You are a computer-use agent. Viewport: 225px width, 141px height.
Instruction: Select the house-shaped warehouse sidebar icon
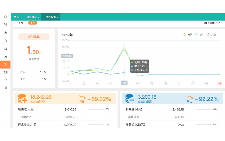point(5,48)
